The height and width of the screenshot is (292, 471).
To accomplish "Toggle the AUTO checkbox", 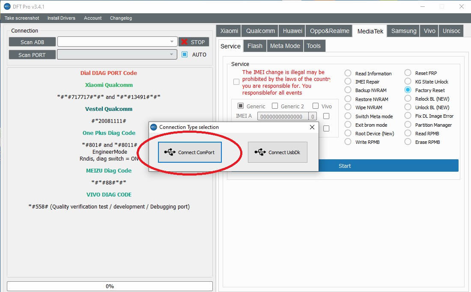I will click(x=185, y=54).
